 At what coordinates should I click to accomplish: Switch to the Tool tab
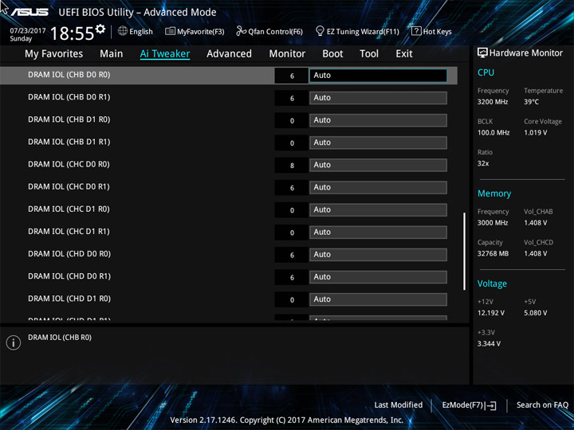(x=369, y=54)
